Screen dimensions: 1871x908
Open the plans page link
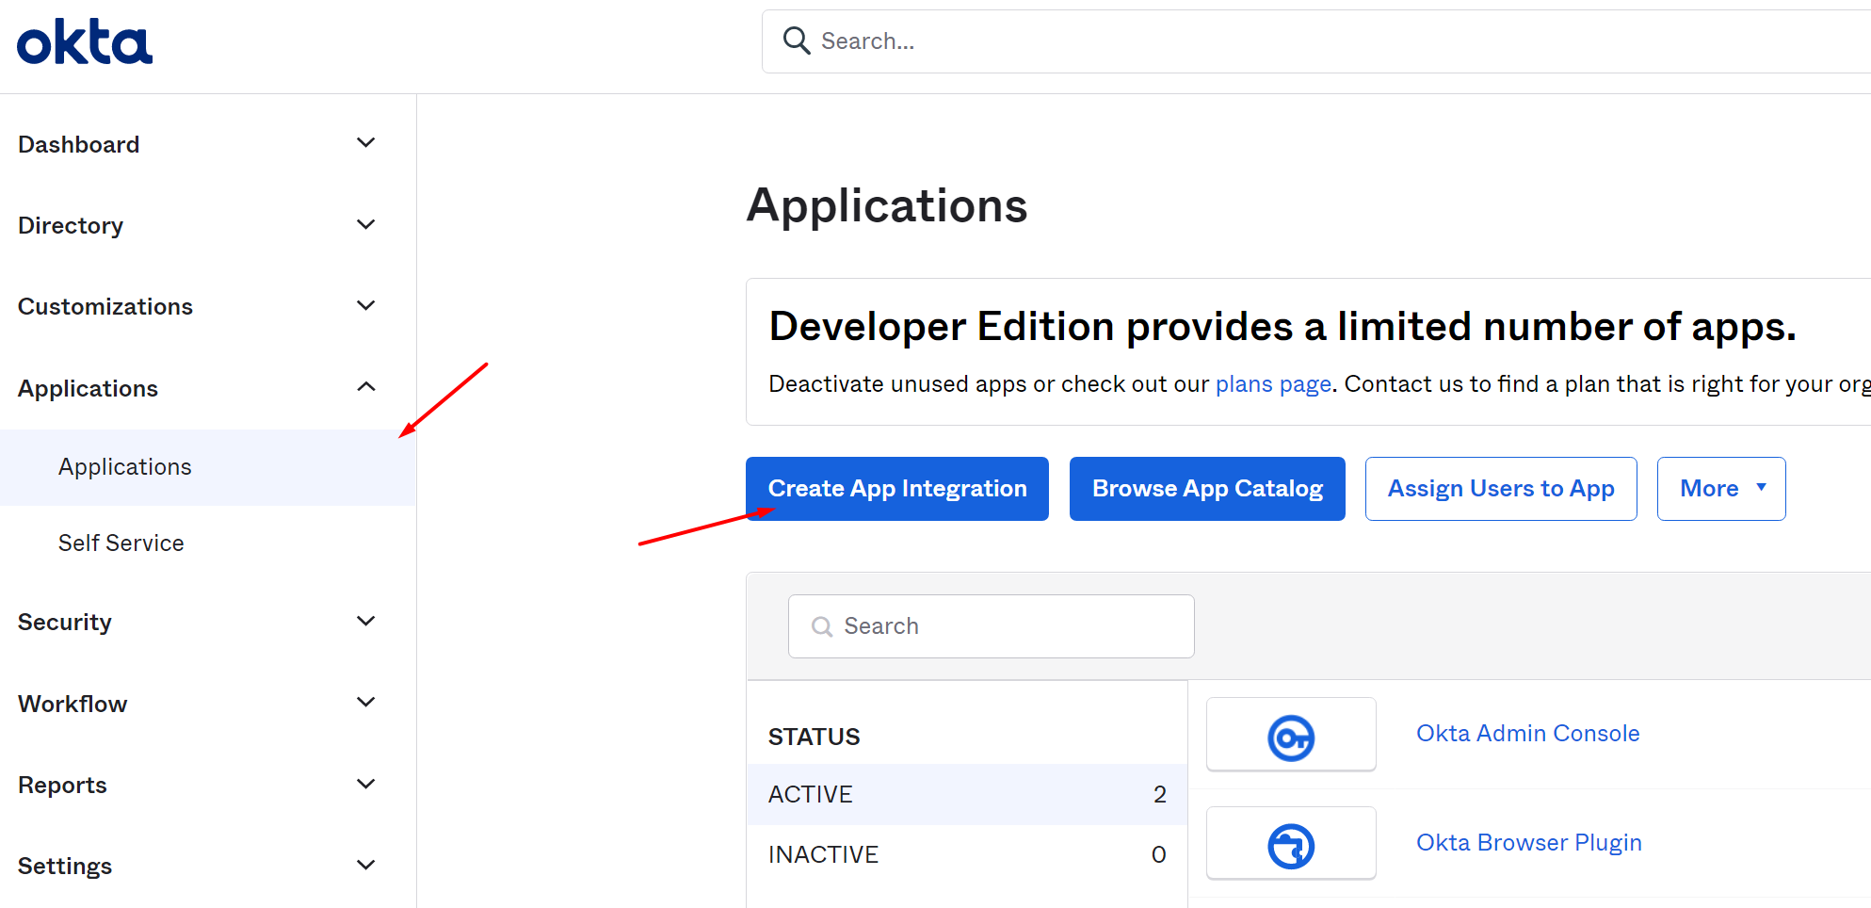pyautogui.click(x=1273, y=384)
